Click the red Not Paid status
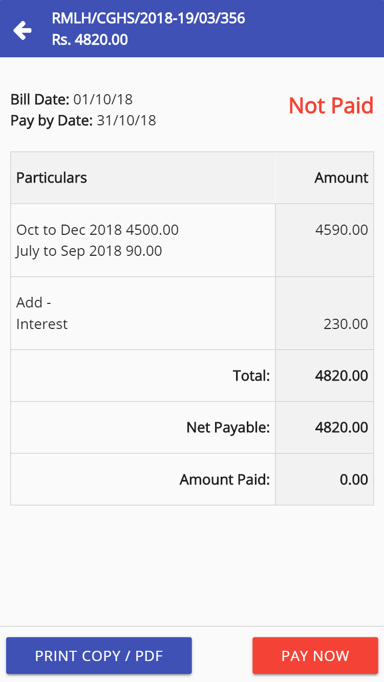Screen dimensions: 384x682 coord(331,105)
